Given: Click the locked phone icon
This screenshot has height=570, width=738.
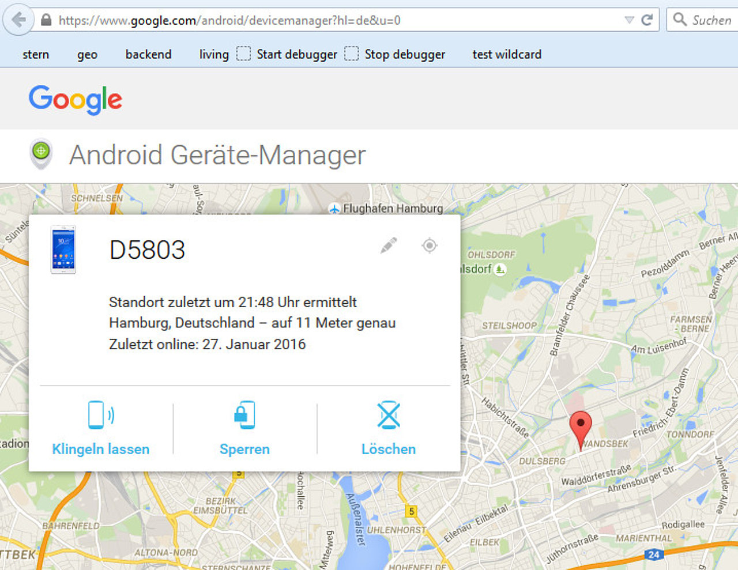Looking at the screenshot, I should pyautogui.click(x=244, y=414).
